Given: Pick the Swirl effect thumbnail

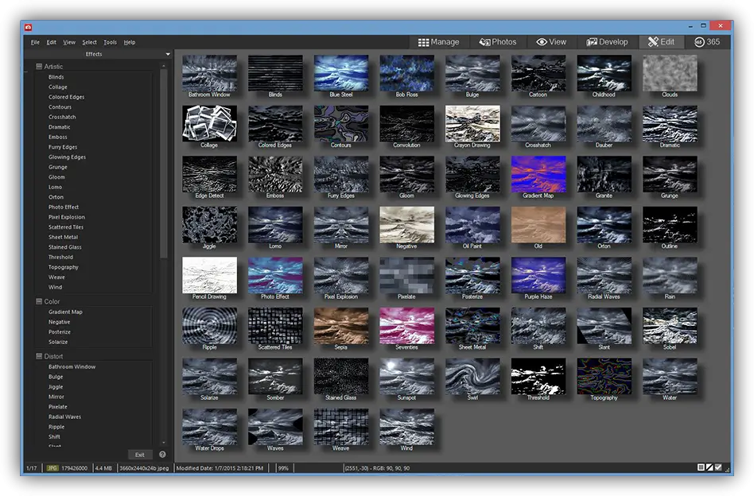Looking at the screenshot, I should tap(472, 376).
